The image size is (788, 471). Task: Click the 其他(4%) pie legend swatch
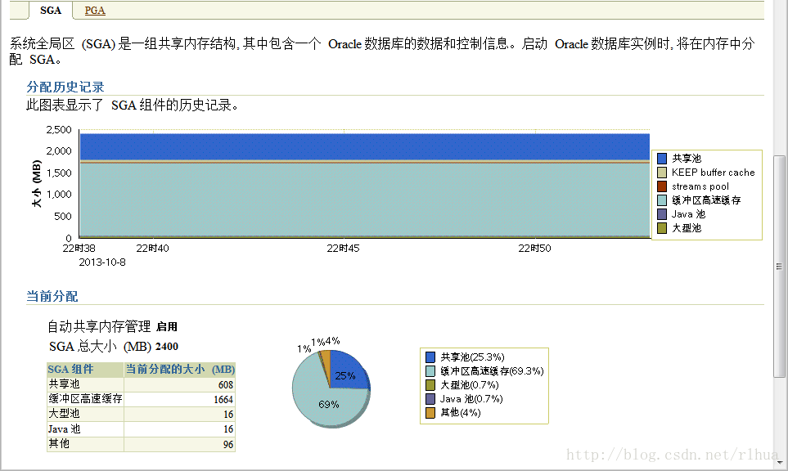click(x=430, y=413)
